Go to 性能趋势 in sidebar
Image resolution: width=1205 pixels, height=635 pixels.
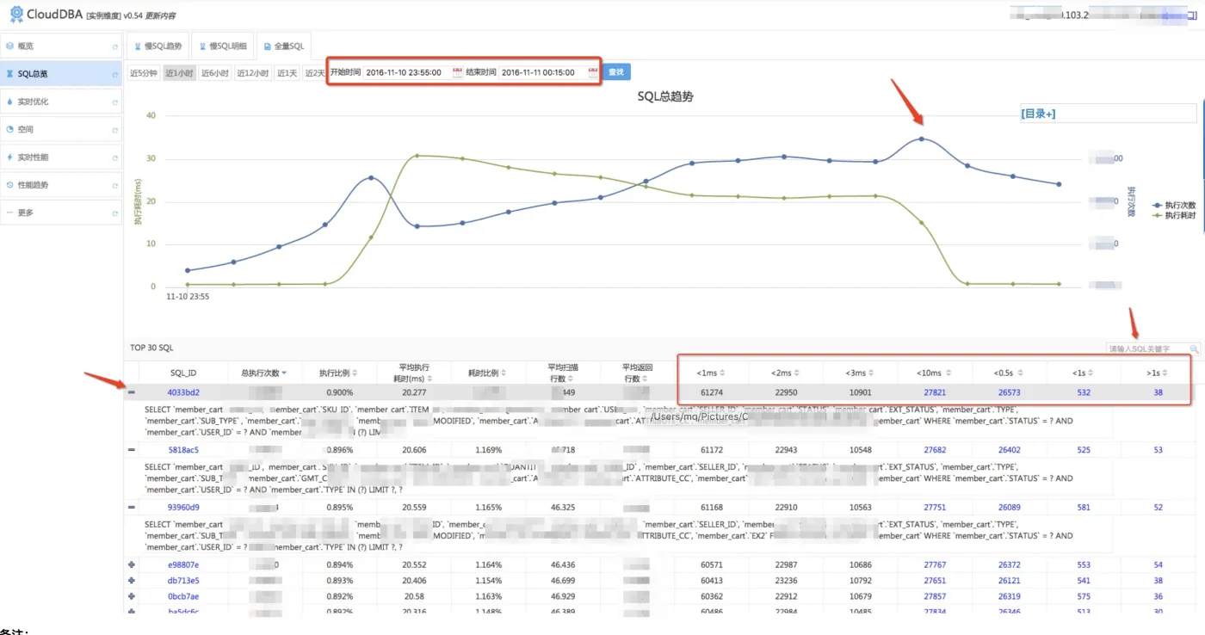coord(61,185)
